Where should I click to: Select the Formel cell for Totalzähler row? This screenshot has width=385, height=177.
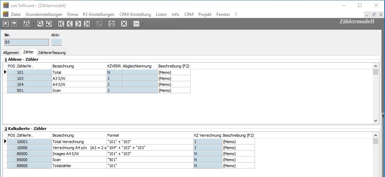coord(149,166)
